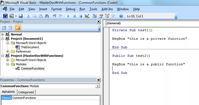Viewport: 199px width, 105px height.
Task: Save the project with the floppy disk icon
Action: pos(21,16)
